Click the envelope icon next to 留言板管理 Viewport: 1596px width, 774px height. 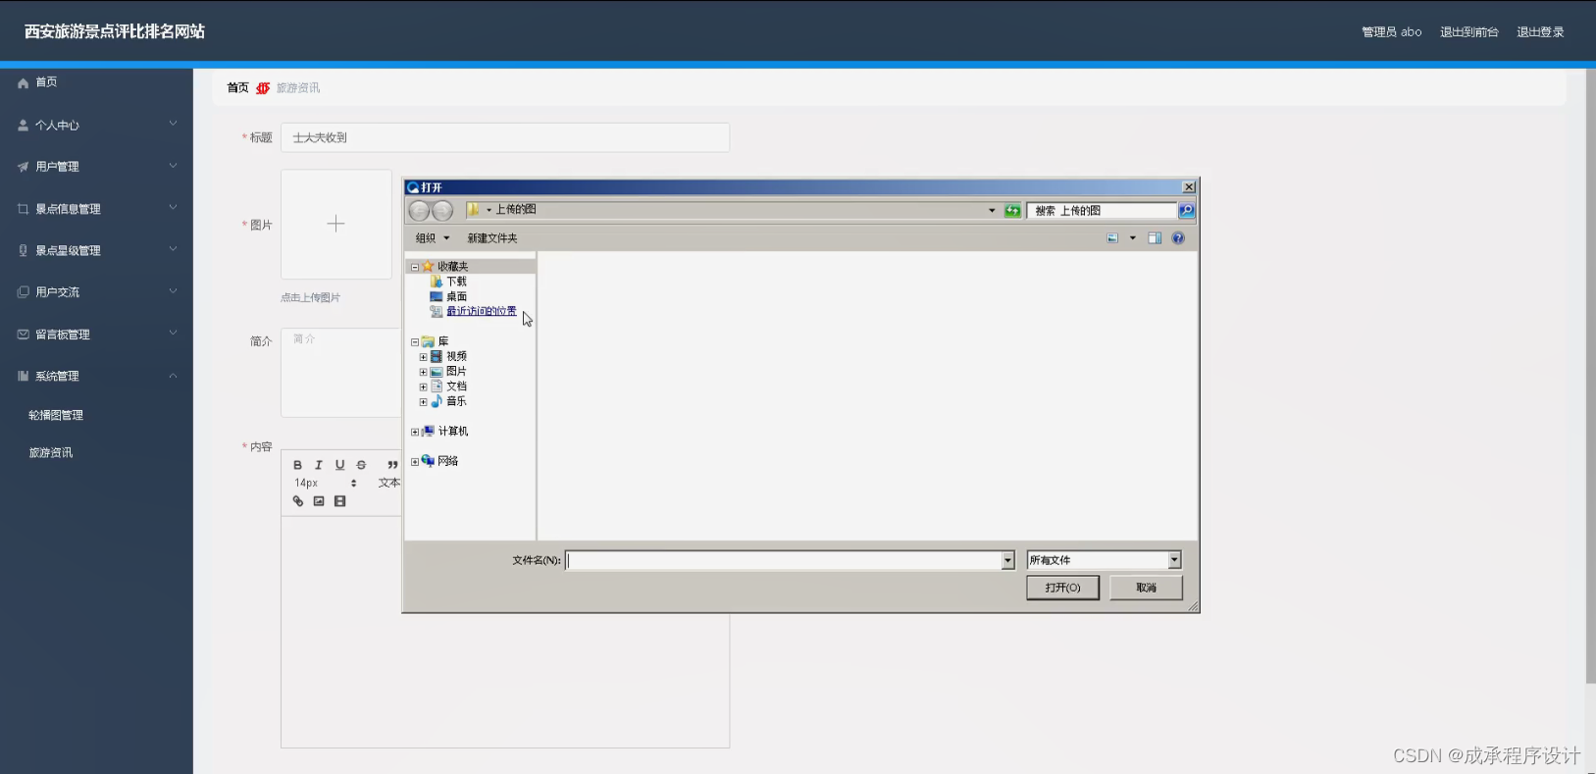[23, 335]
